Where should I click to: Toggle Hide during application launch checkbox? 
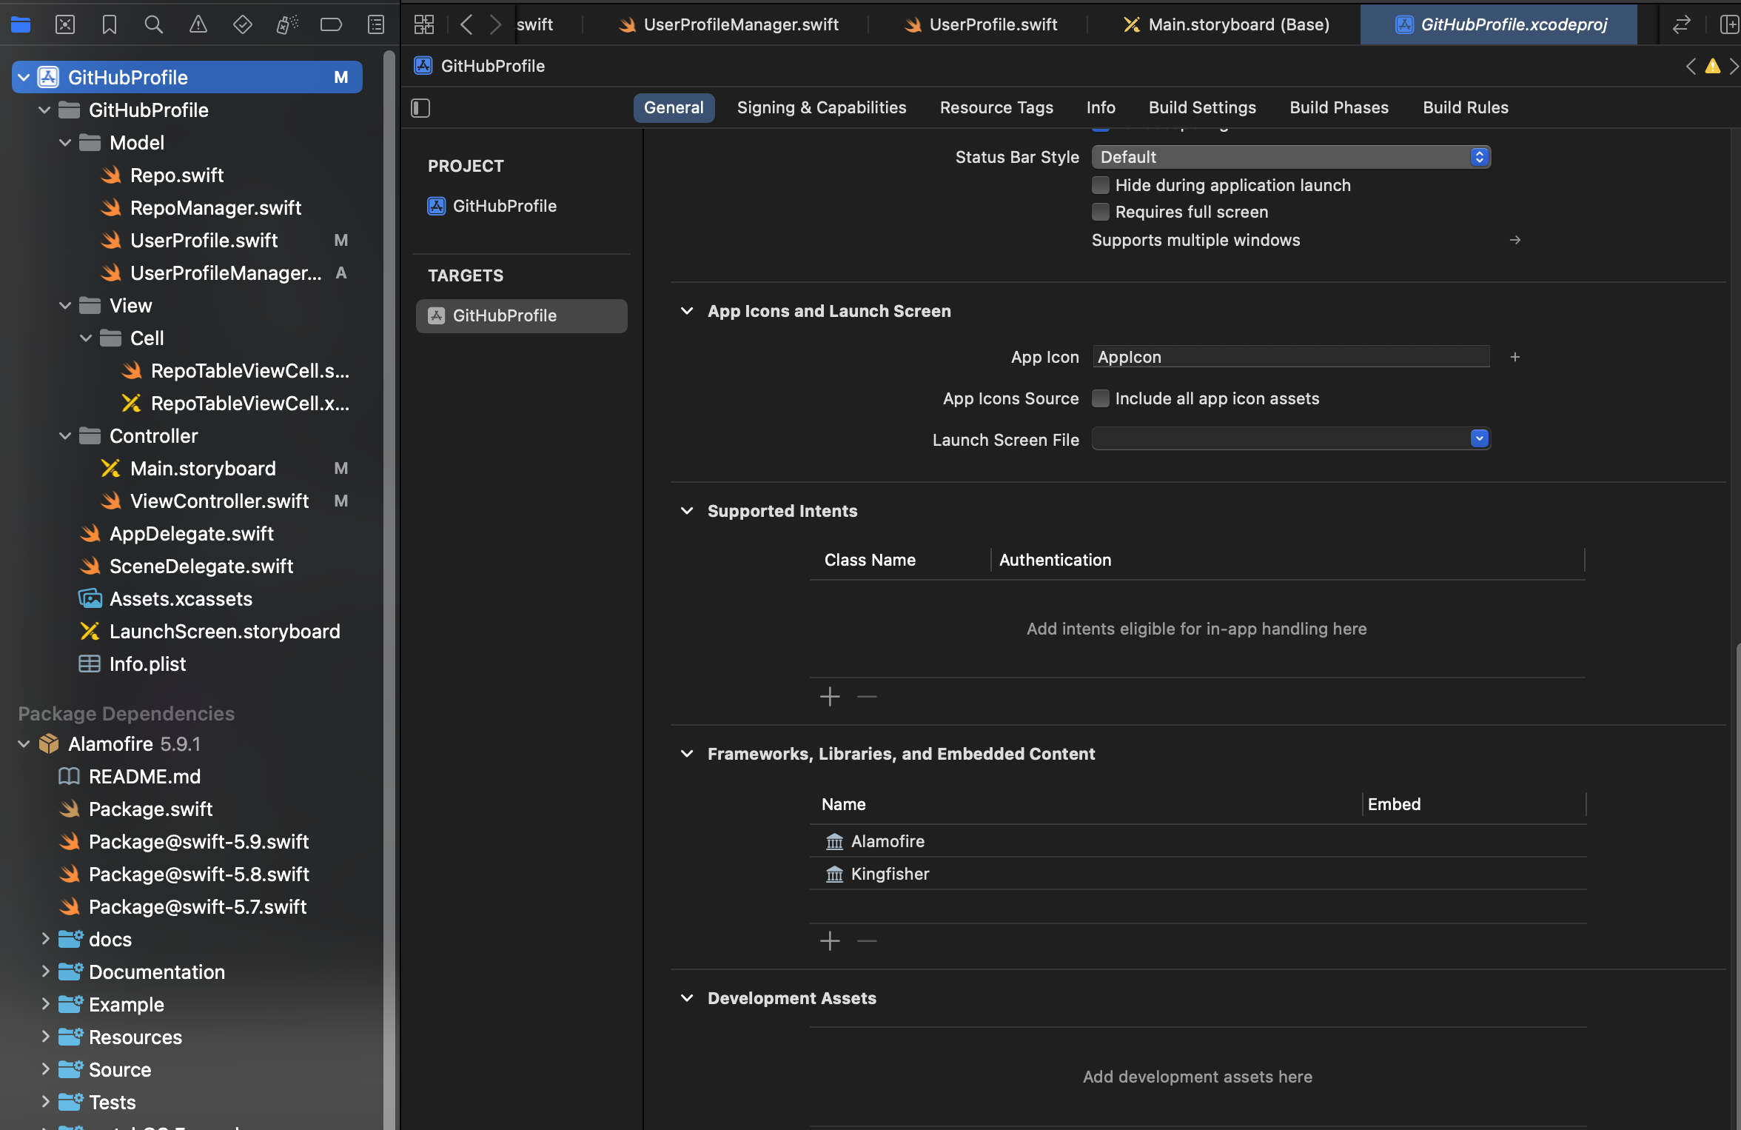(1101, 185)
